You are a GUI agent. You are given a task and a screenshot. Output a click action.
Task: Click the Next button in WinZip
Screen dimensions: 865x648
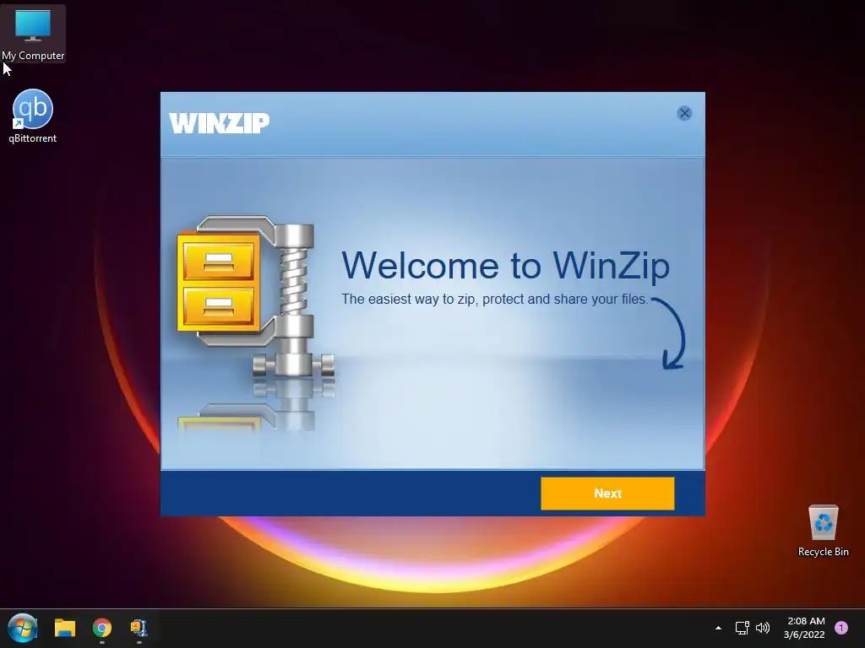point(607,493)
